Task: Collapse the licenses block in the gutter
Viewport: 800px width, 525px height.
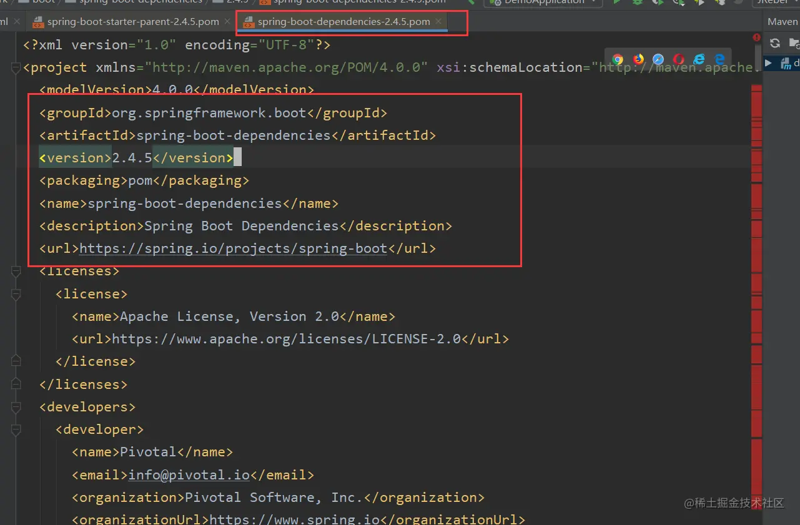Action: click(x=15, y=272)
